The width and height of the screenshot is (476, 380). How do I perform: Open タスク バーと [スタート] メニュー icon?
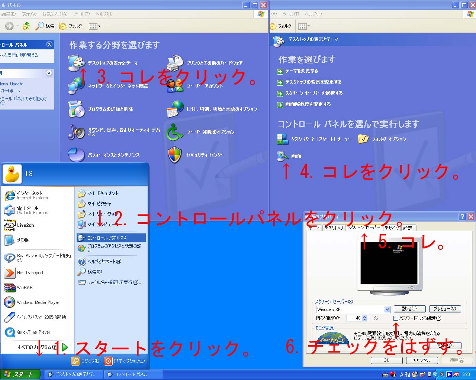283,139
